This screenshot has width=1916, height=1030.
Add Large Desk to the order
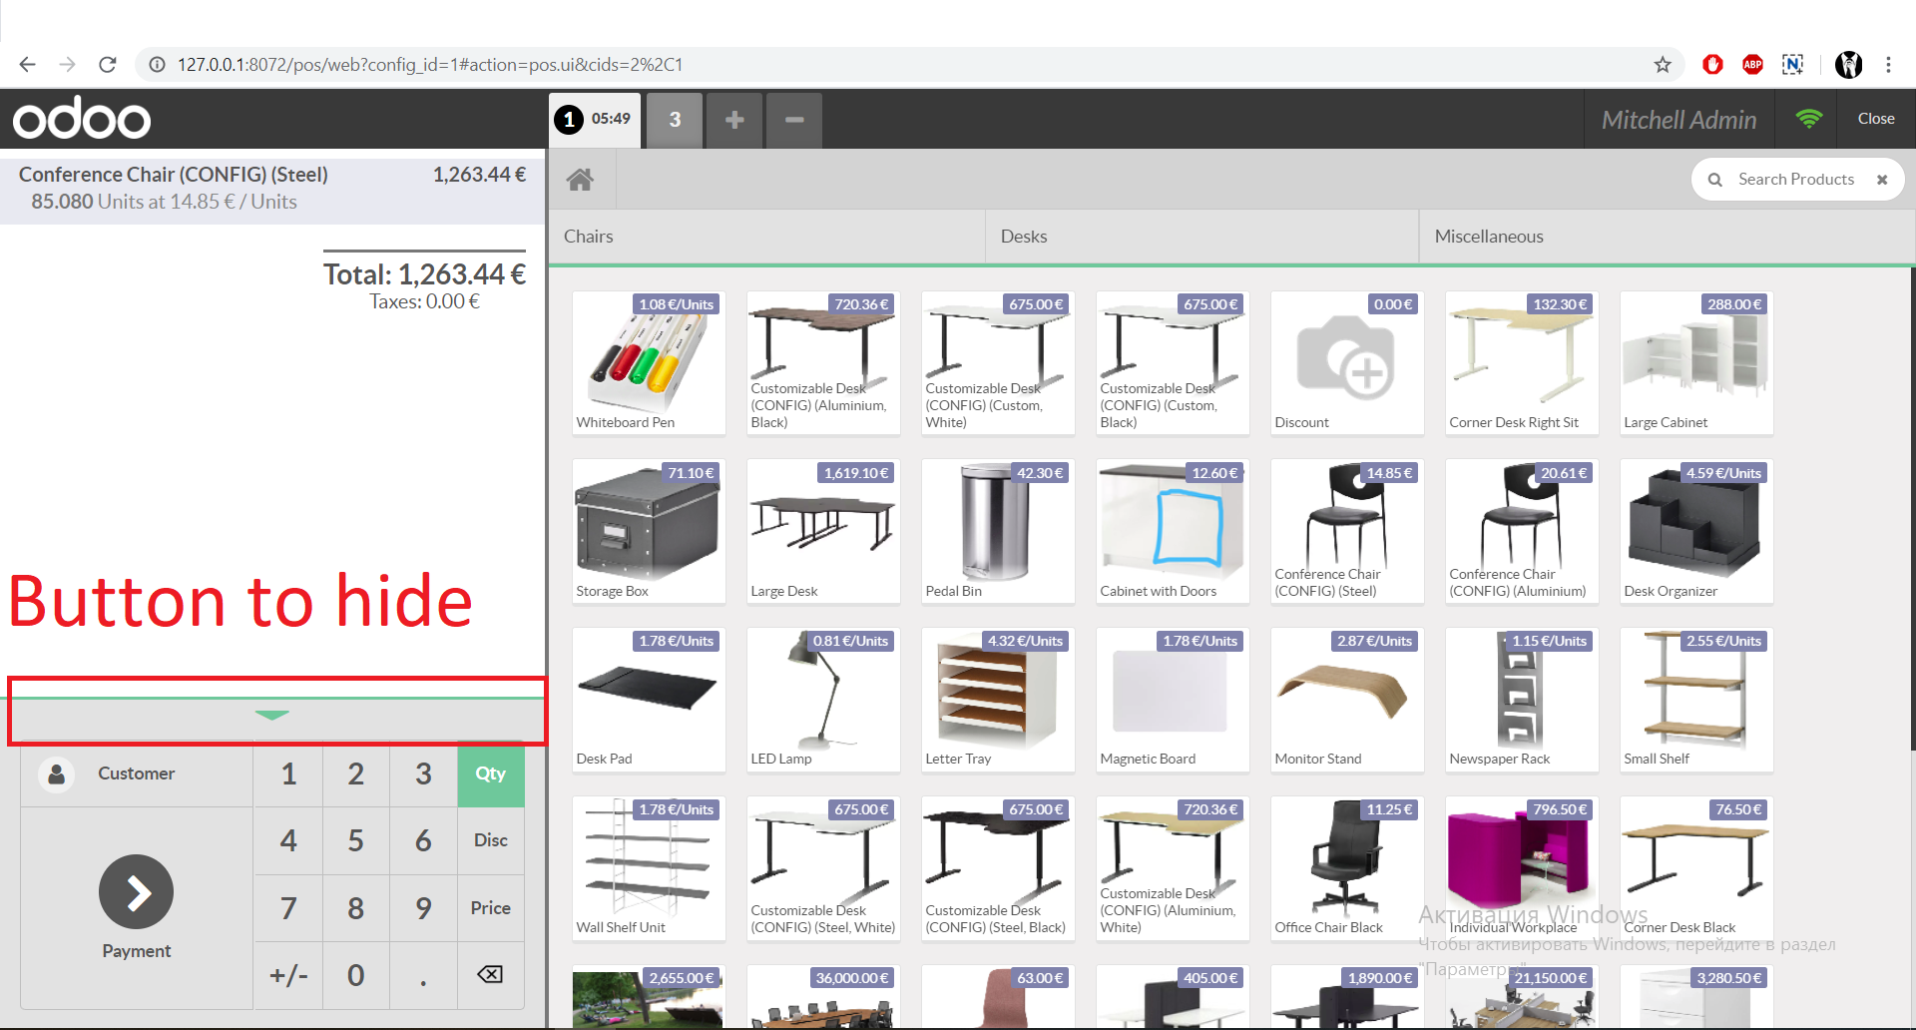click(823, 532)
